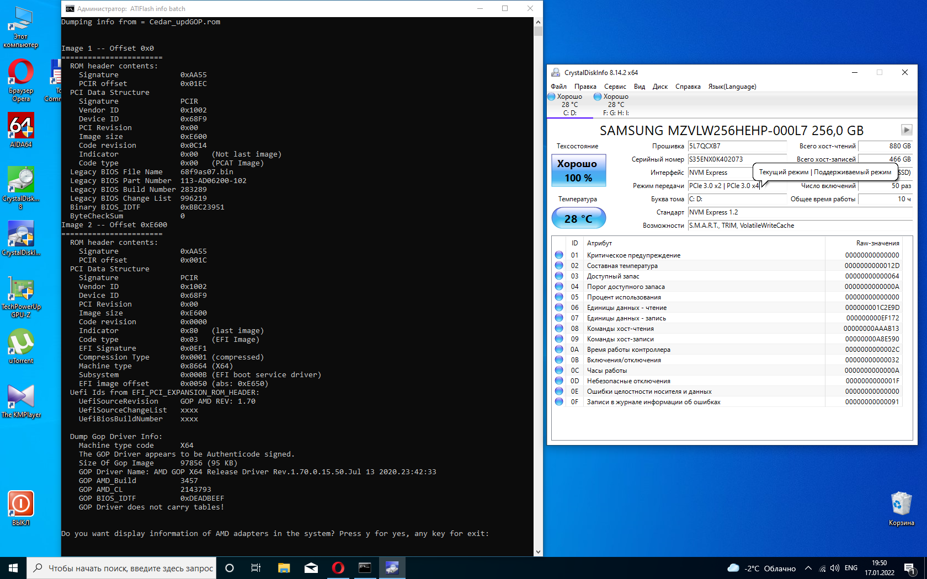927x579 pixels.
Task: Open the notification center icon
Action: (910, 568)
